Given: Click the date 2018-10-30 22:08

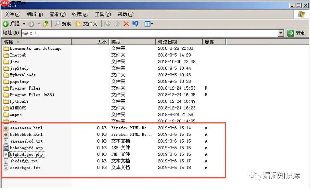Looking at the screenshot, I should coord(176,62).
